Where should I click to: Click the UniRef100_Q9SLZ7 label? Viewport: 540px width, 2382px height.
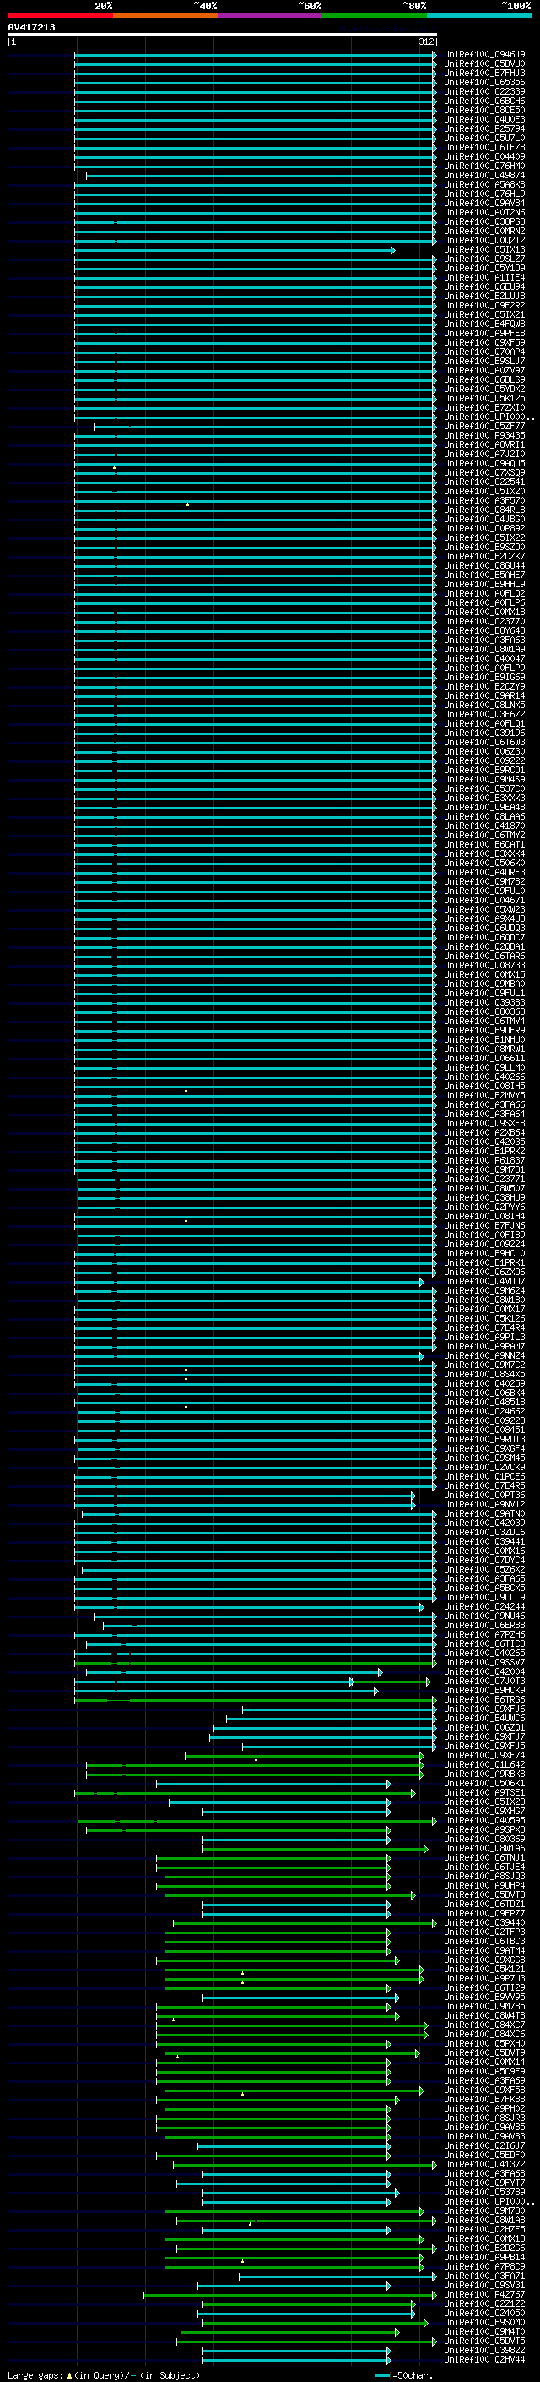click(x=483, y=259)
